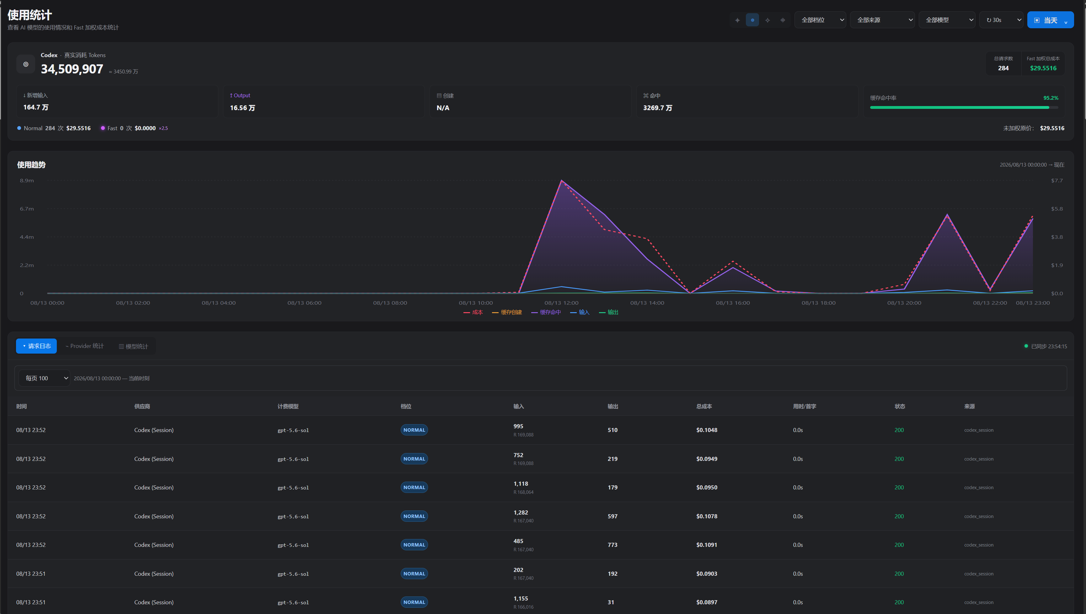The height and width of the screenshot is (614, 1086).
Task: Click the refresh icon in the 30s selector
Action: 989,20
